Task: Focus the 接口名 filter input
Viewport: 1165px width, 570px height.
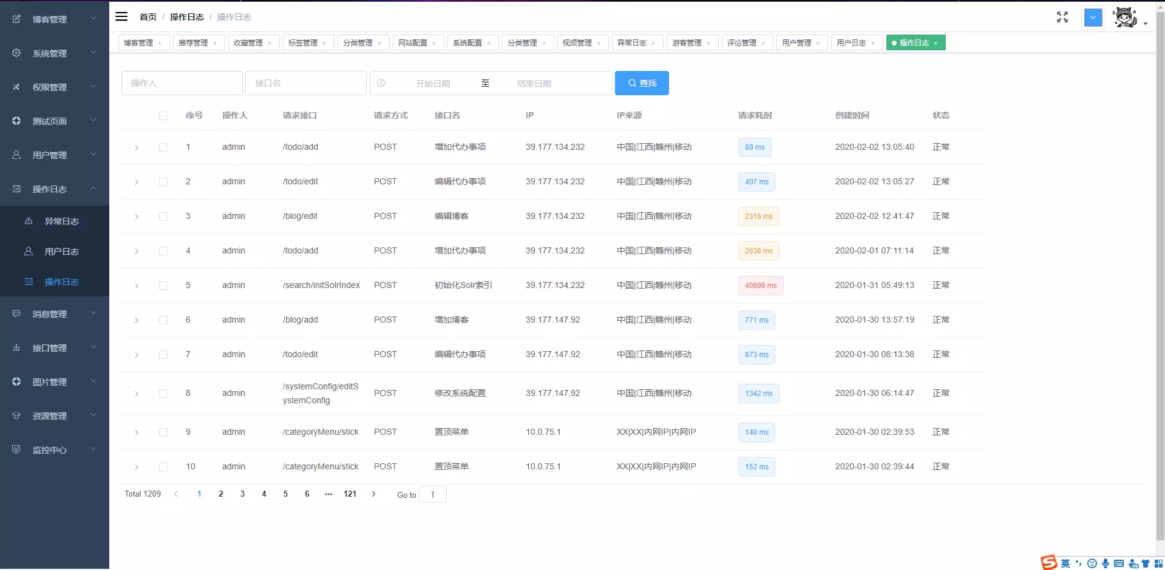Action: (306, 83)
